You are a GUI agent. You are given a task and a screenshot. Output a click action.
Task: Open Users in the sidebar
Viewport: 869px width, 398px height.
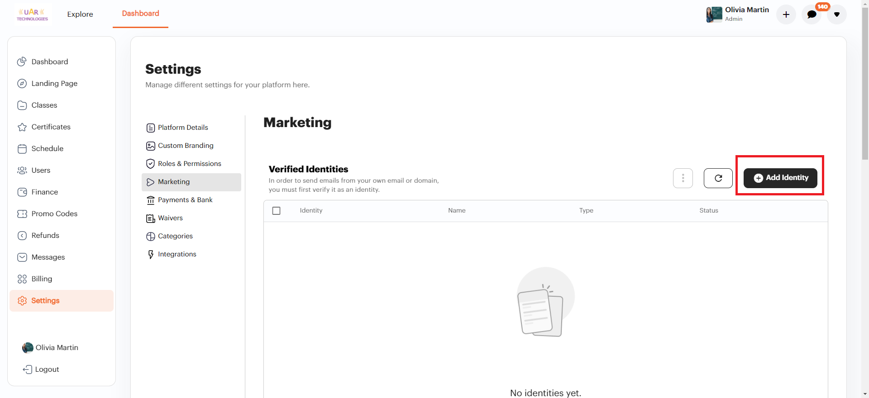tap(41, 170)
